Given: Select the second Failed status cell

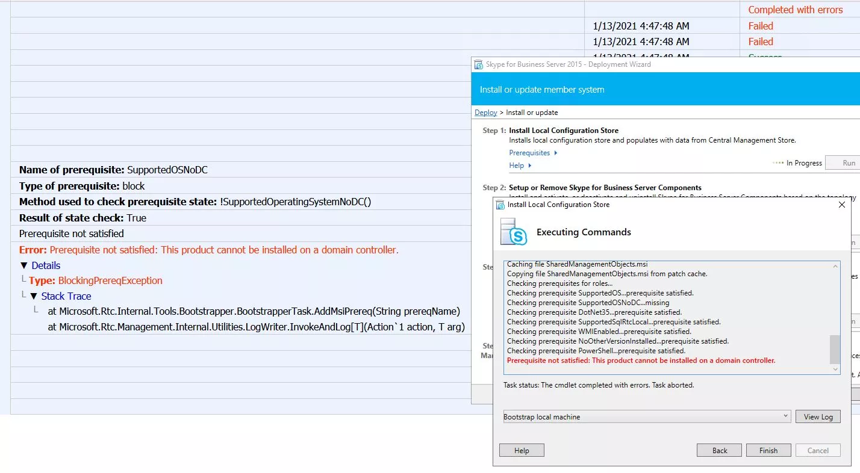Looking at the screenshot, I should 761,42.
